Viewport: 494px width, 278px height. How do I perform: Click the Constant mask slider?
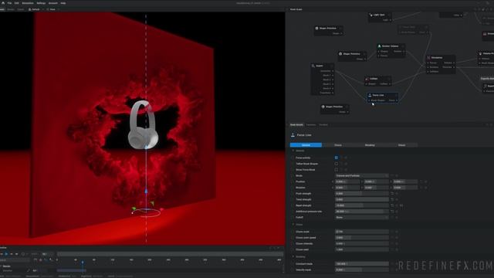[362, 264]
